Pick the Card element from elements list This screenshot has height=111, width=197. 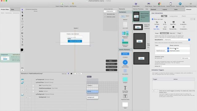(x=125, y=105)
